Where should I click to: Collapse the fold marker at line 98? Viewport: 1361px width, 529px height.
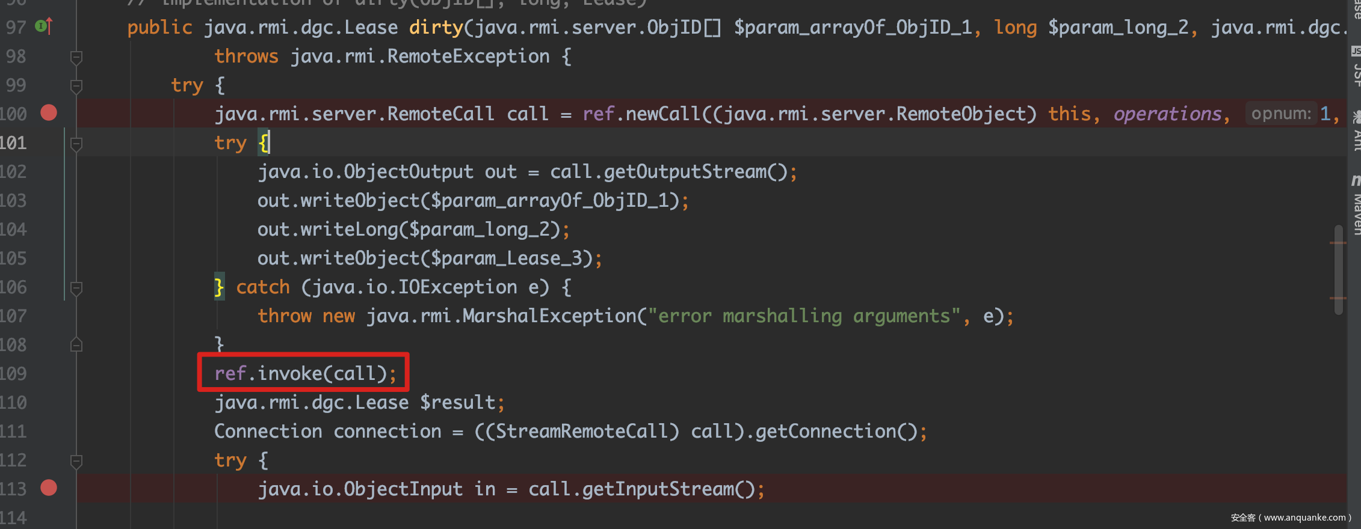pyautogui.click(x=76, y=58)
